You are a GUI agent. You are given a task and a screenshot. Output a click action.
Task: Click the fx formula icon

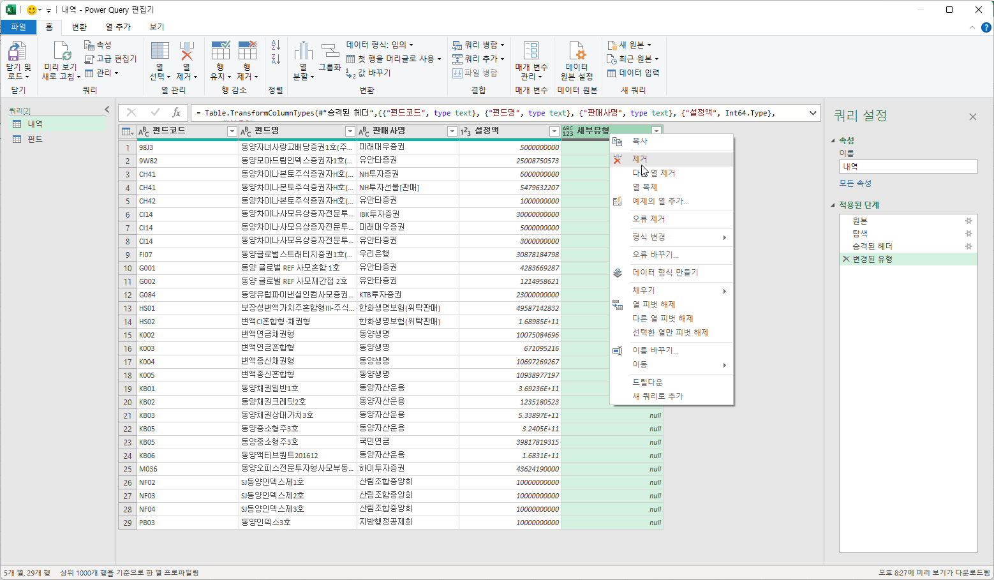click(177, 113)
